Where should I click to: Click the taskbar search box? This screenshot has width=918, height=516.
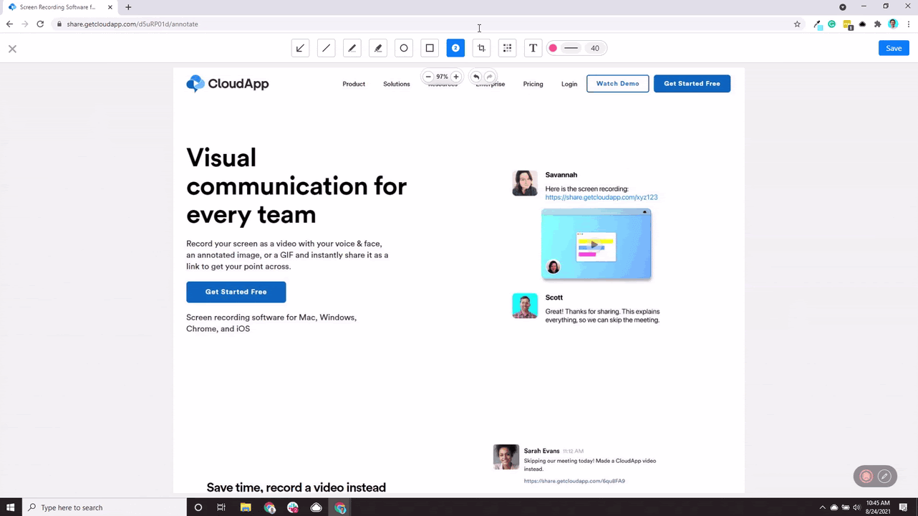click(x=103, y=507)
